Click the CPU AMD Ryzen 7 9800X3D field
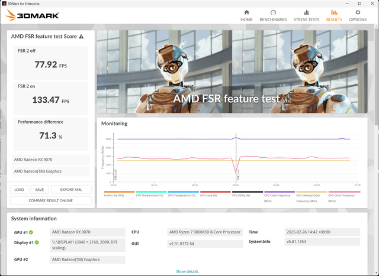This screenshot has width=379, height=276. click(205, 232)
